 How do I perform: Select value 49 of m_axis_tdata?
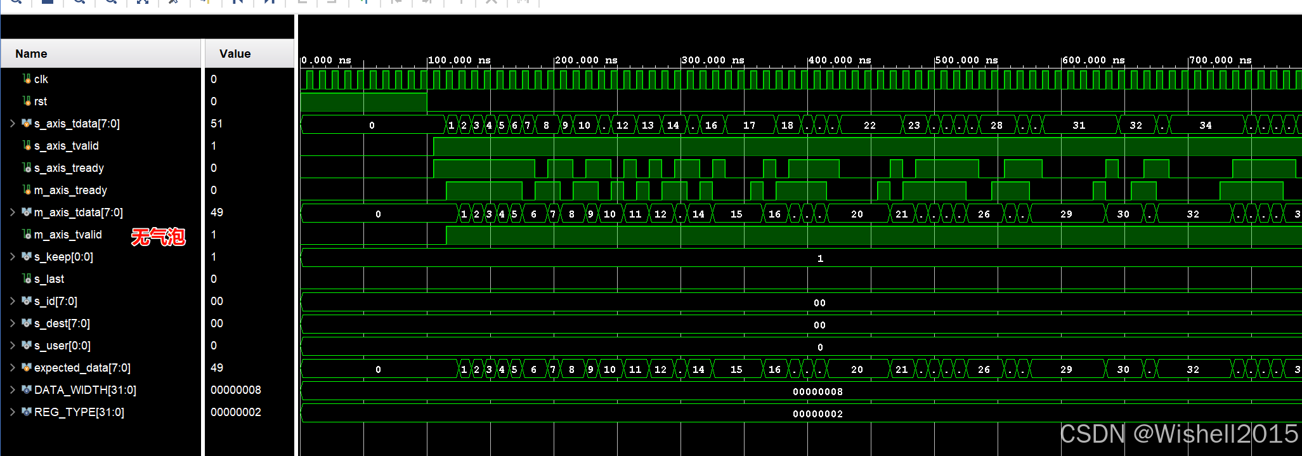[216, 212]
